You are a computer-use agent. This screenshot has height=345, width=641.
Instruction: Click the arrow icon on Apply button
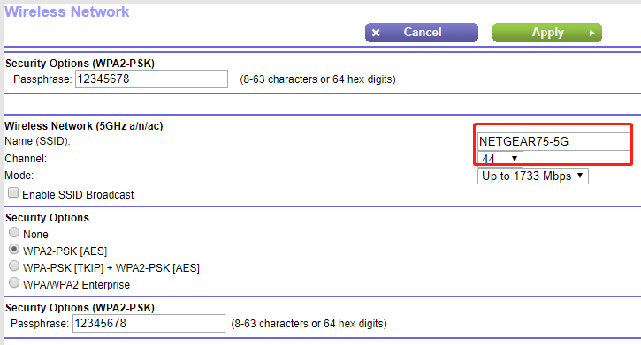[591, 33]
